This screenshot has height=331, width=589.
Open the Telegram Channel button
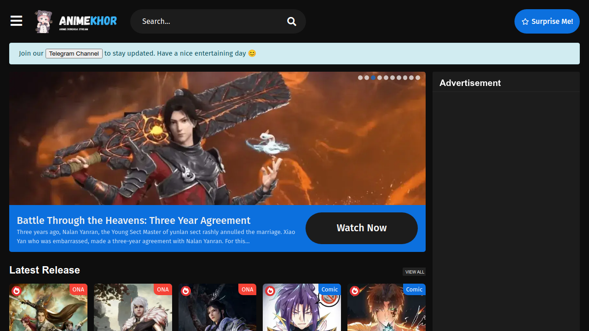74,54
